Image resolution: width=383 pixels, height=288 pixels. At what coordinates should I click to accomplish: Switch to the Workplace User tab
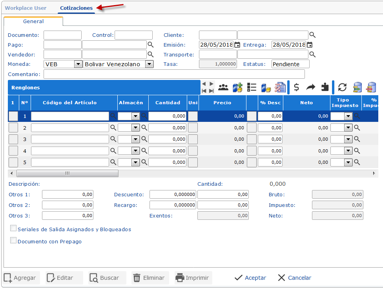26,8
